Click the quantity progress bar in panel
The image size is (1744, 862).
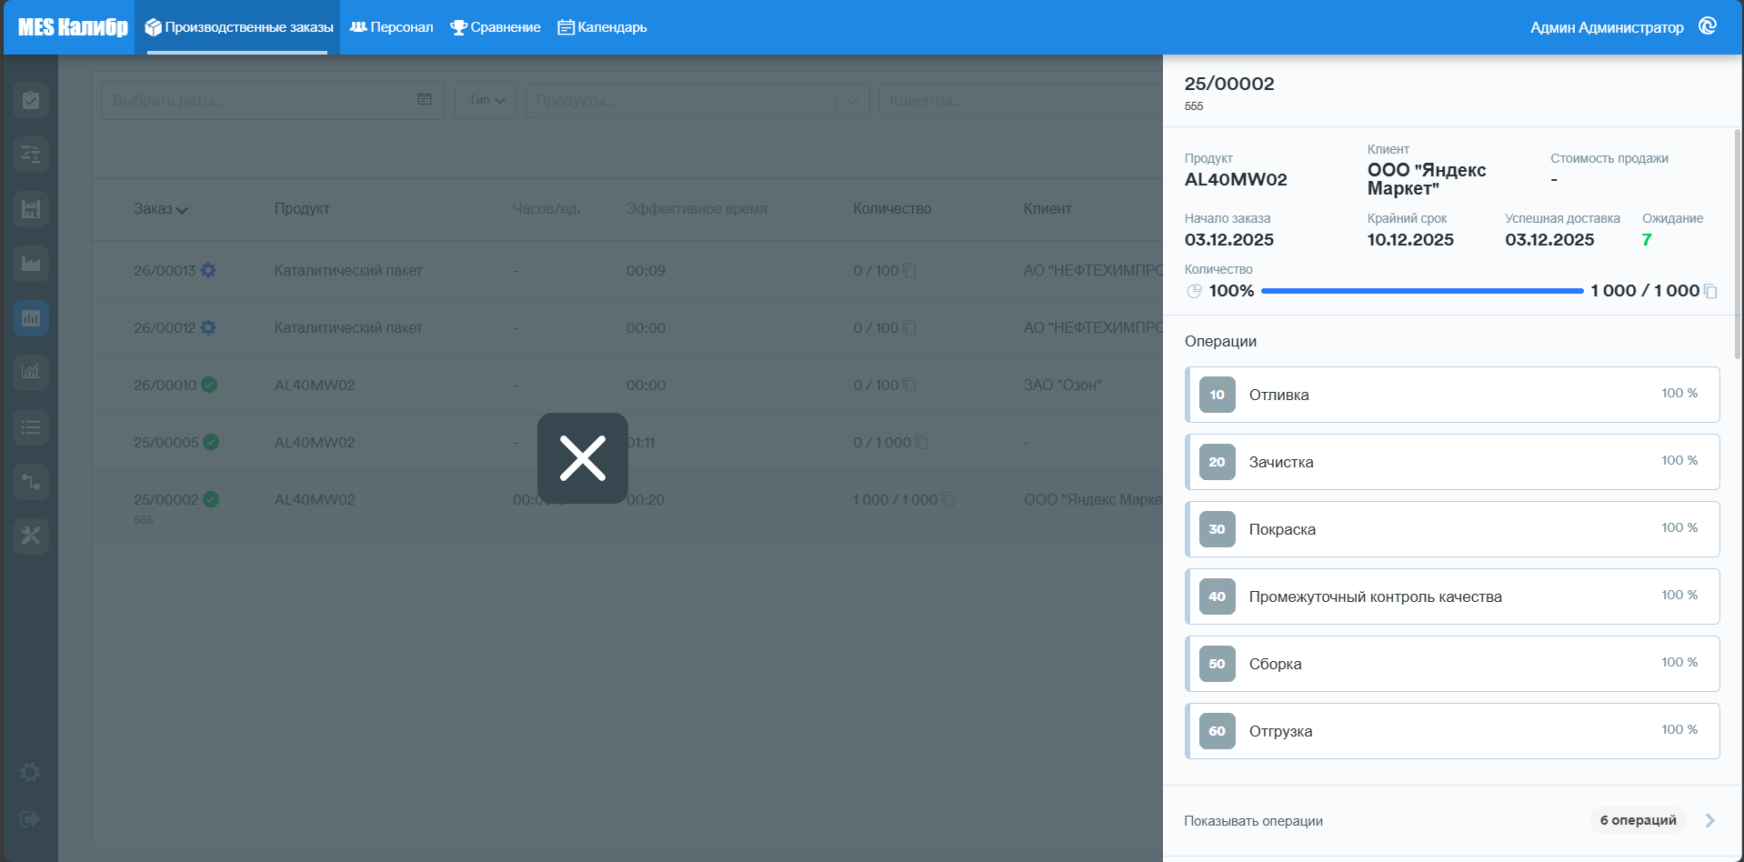coord(1422,291)
